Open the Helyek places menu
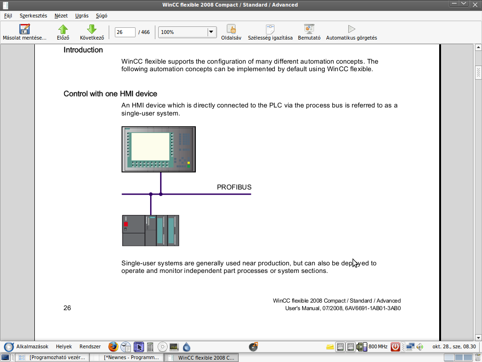This screenshot has width=482, height=362. tap(64, 346)
